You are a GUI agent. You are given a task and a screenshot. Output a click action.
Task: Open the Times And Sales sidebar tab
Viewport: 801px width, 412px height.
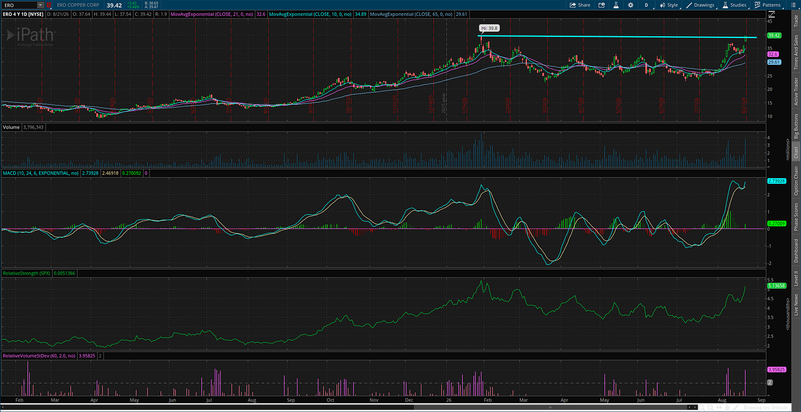(795, 52)
